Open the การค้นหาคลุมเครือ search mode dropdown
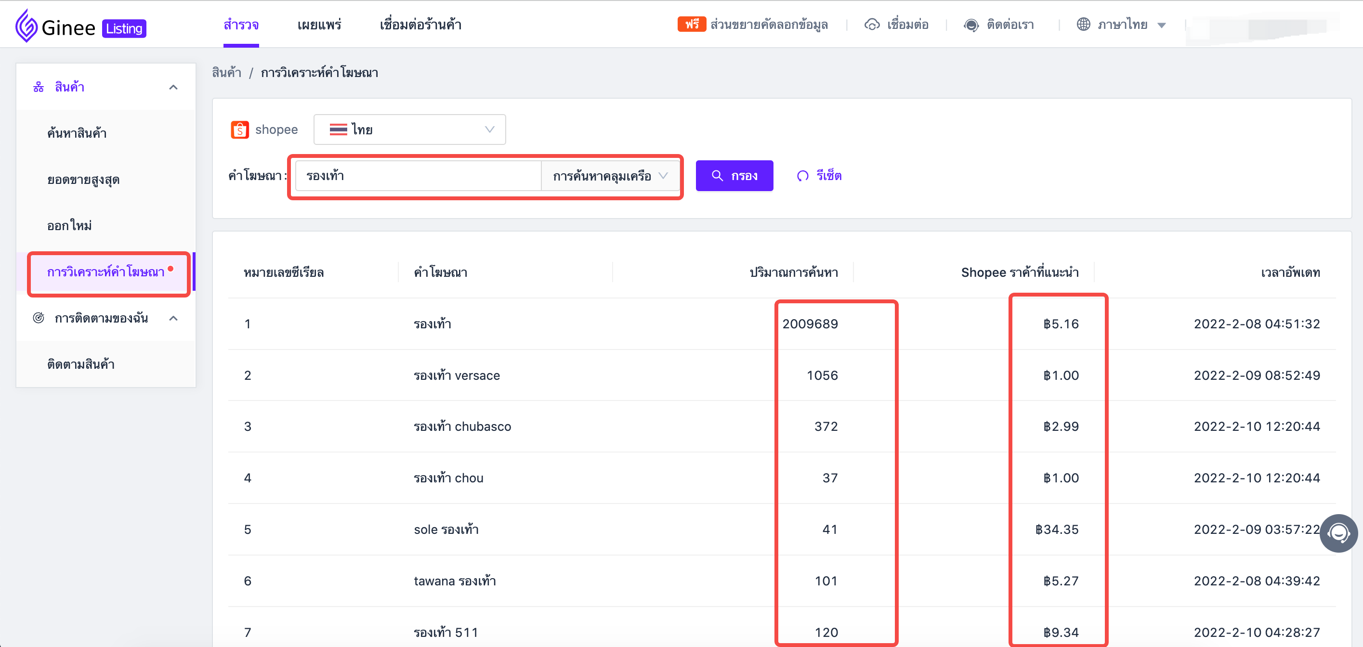 click(x=610, y=176)
